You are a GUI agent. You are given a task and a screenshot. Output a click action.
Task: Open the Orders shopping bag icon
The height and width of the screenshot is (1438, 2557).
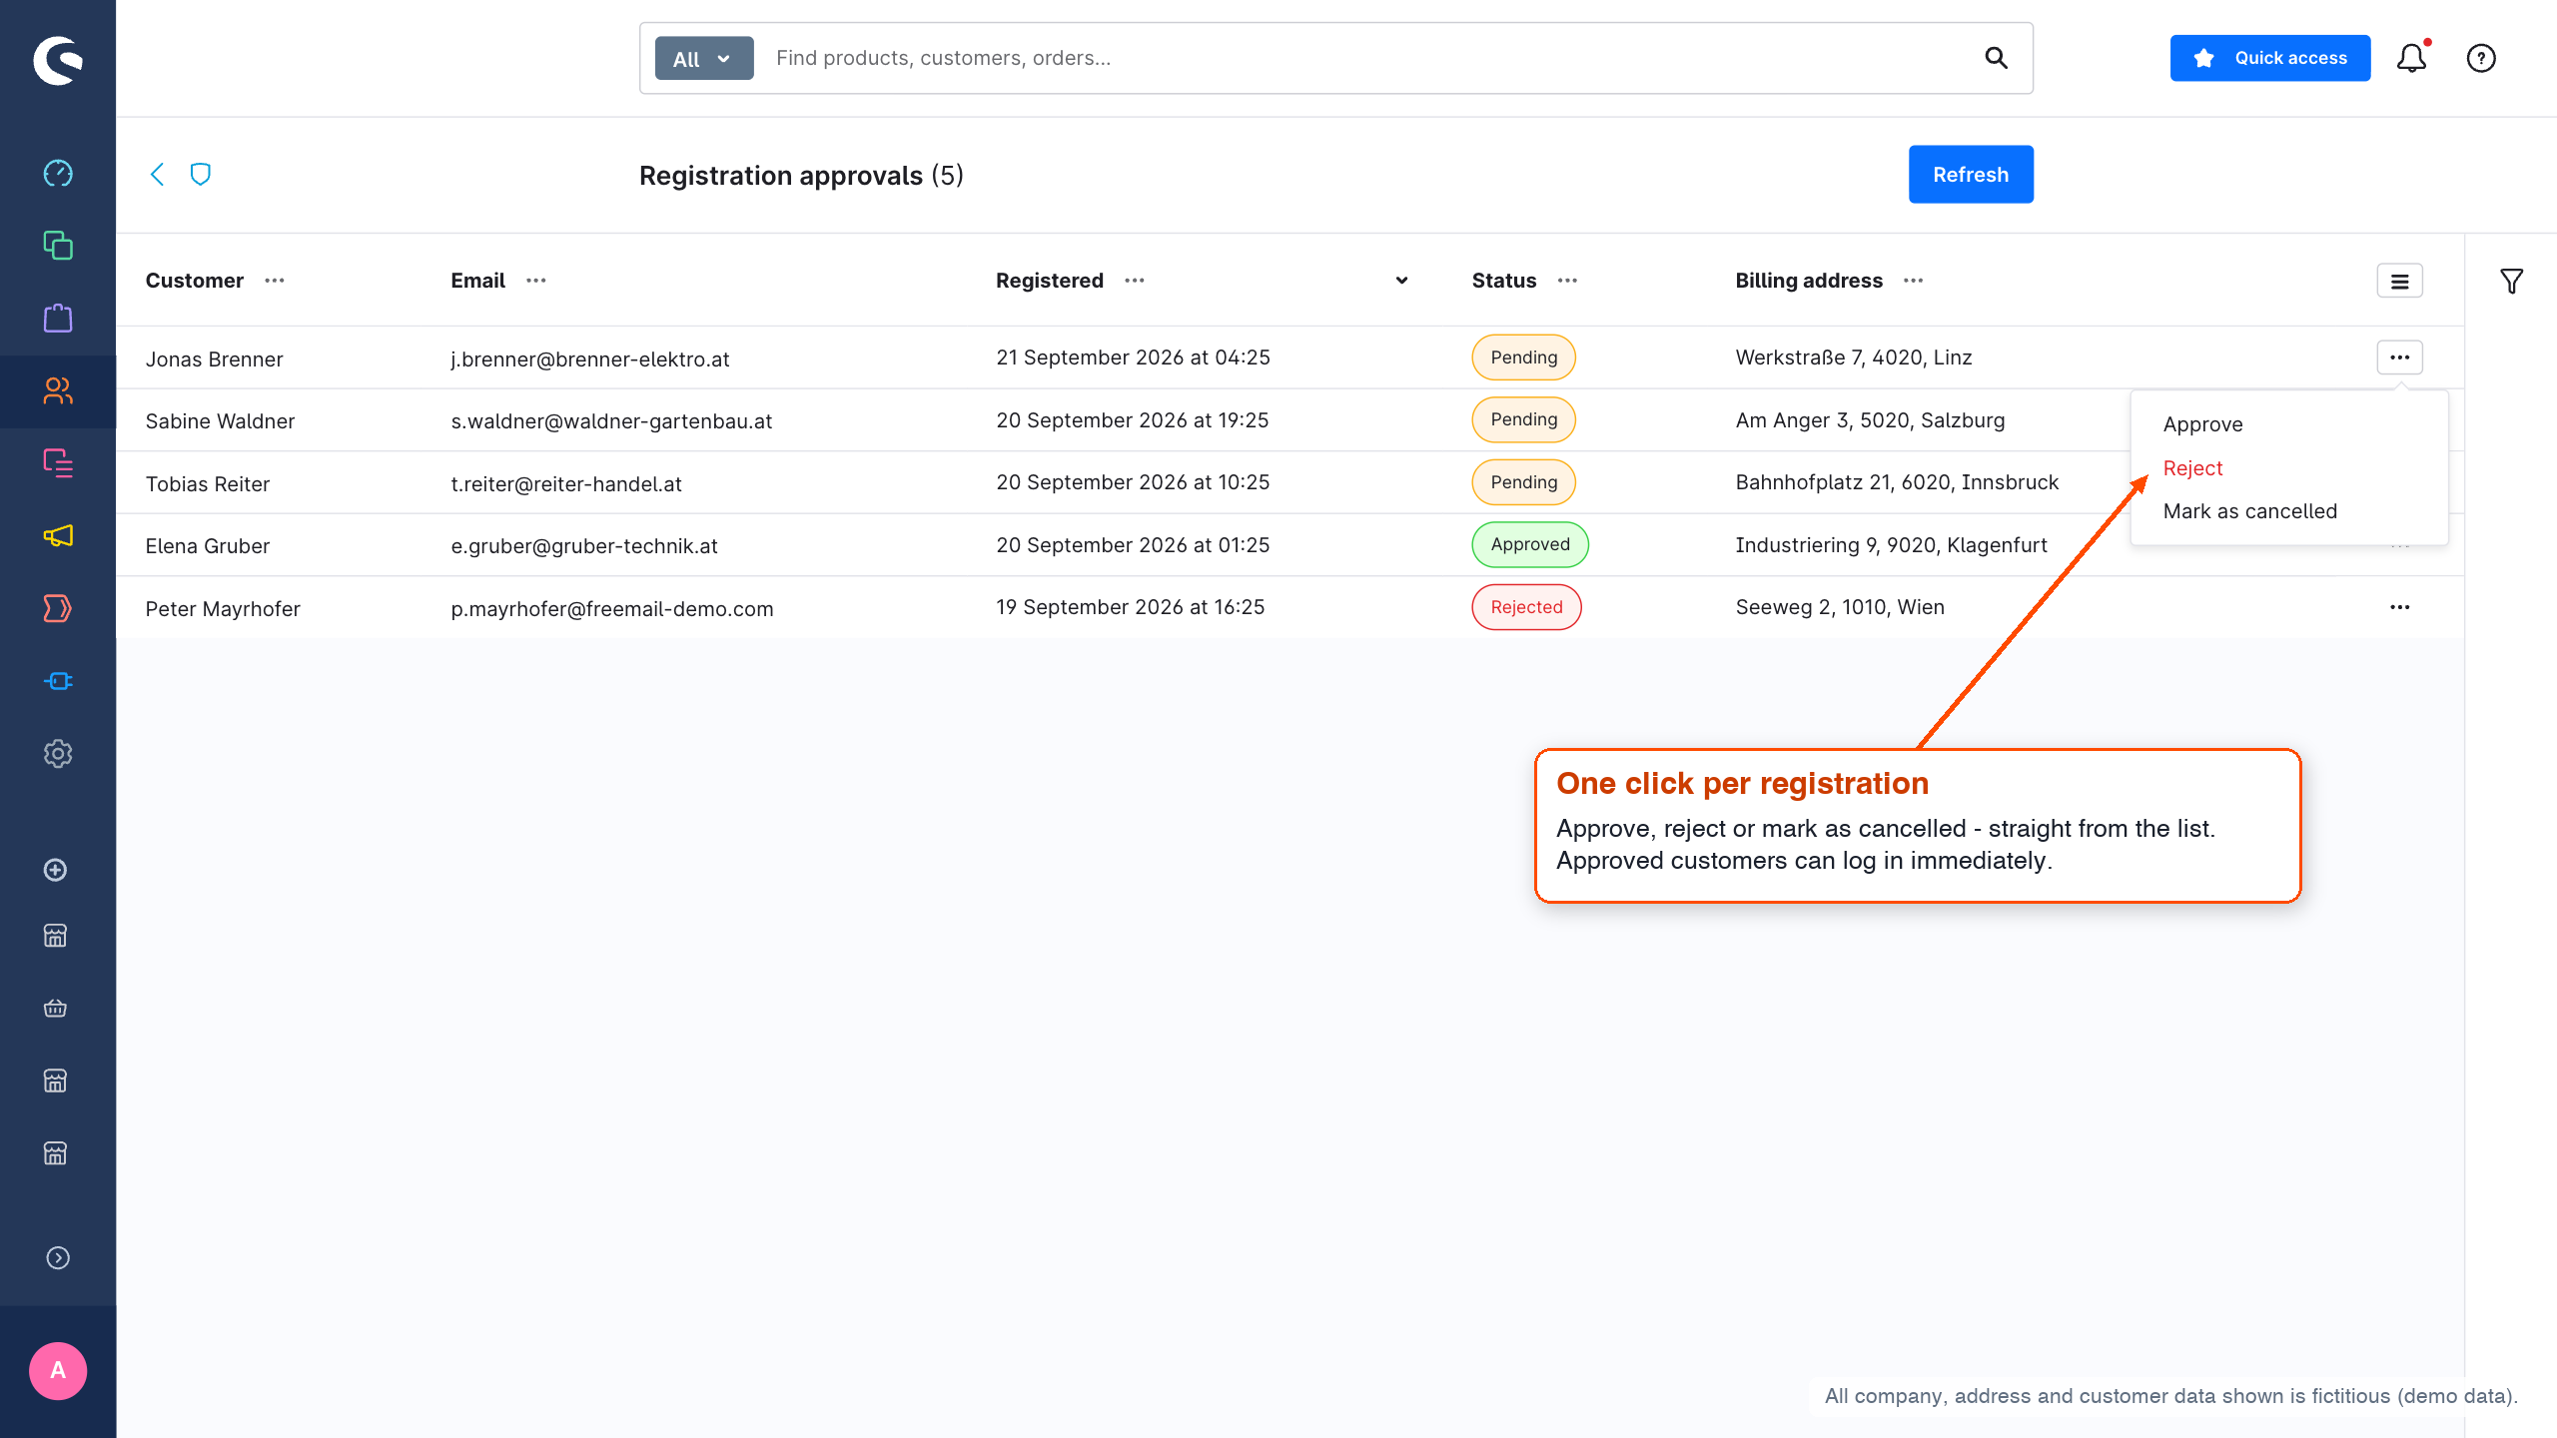point(58,319)
